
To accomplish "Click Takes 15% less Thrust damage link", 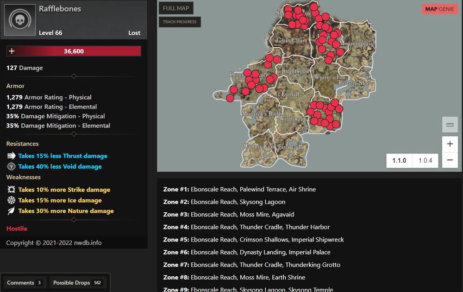I will click(63, 156).
